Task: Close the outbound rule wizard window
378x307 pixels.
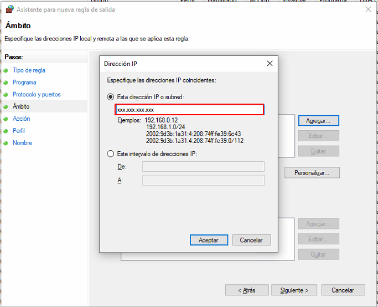Action: pos(368,9)
